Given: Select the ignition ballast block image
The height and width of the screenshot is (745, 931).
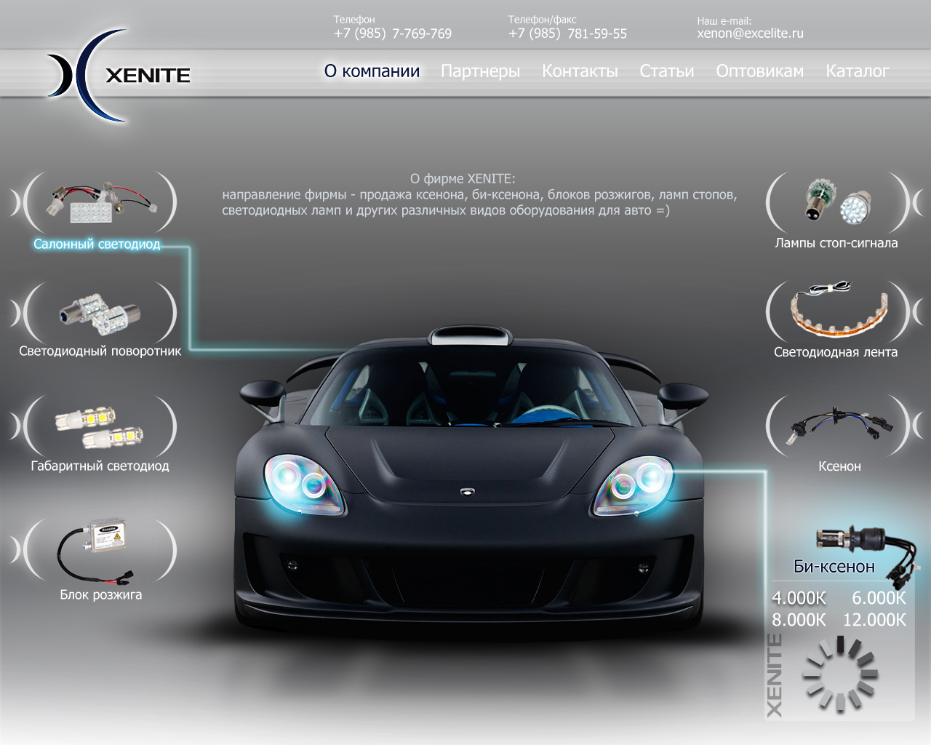Looking at the screenshot, I should tap(97, 551).
